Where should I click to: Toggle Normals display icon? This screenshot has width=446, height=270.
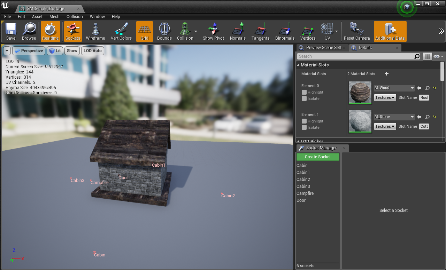coord(238,31)
